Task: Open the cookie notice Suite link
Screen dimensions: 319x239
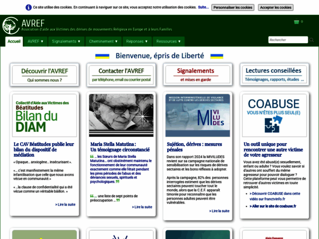Action: [203, 7]
